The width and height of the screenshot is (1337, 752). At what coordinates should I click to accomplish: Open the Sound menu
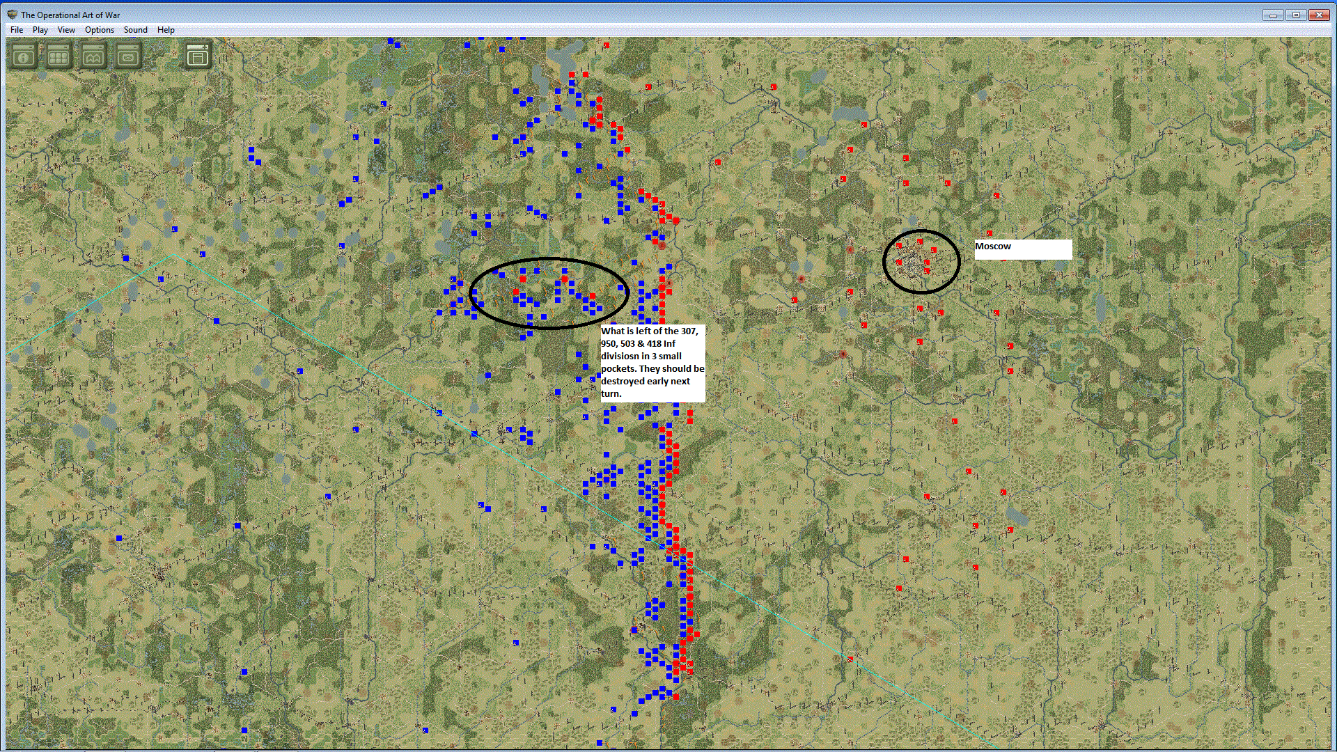pyautogui.click(x=136, y=30)
